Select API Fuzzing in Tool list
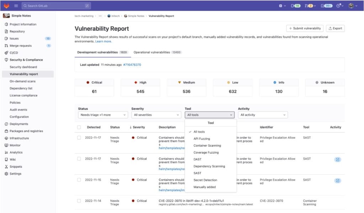Image resolution: width=364 pixels, height=213 pixels. (210, 139)
